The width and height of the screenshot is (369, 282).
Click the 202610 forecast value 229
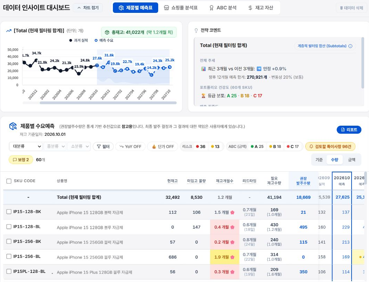click(x=345, y=227)
